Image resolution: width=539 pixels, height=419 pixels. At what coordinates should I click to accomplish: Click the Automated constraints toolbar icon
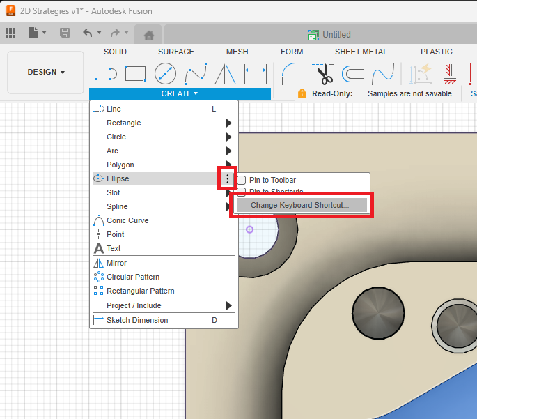pyautogui.click(x=421, y=73)
